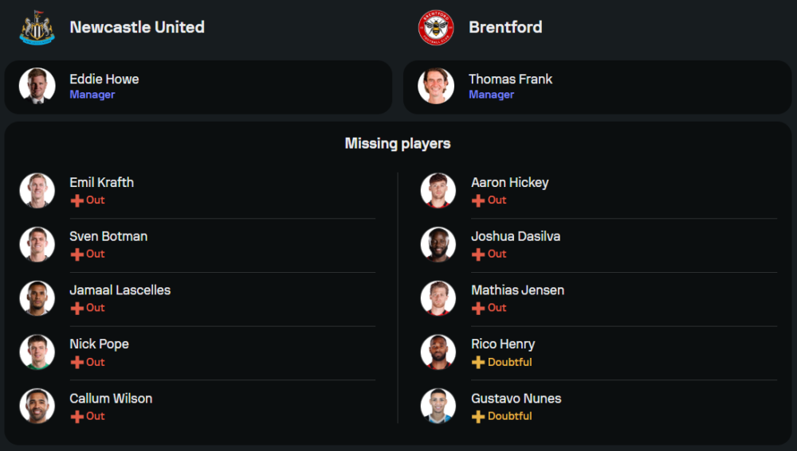Screen dimensions: 797x451
Task: Click the red injury icon under Mathias Jensen
Action: pyautogui.click(x=478, y=308)
